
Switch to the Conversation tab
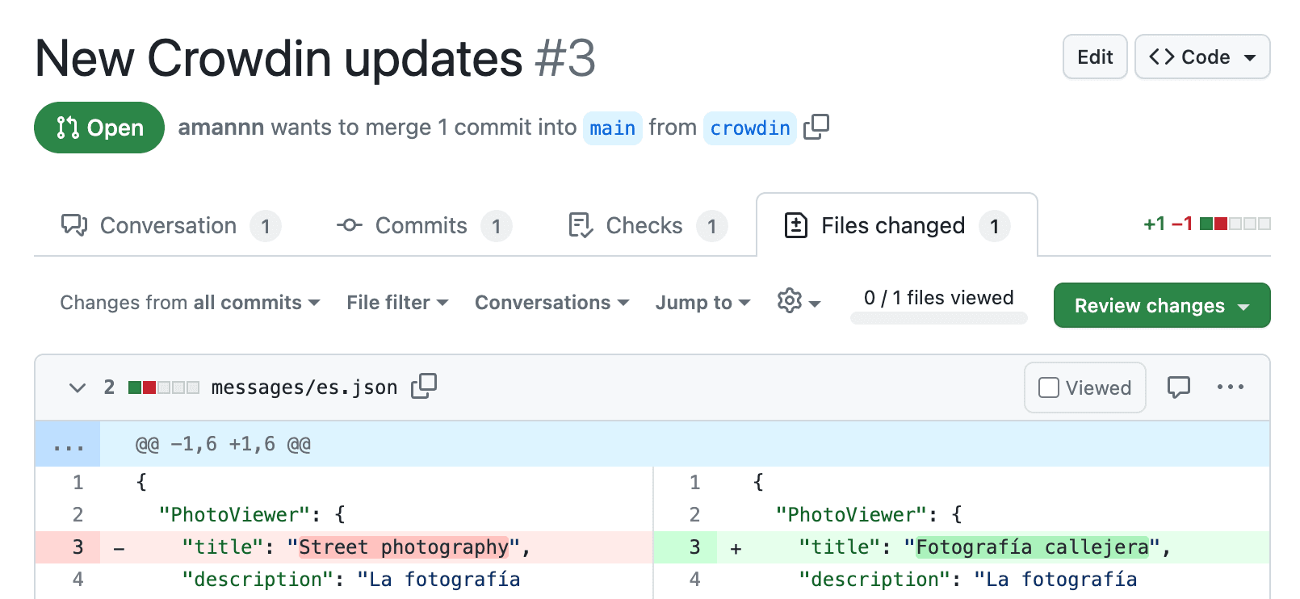[170, 226]
